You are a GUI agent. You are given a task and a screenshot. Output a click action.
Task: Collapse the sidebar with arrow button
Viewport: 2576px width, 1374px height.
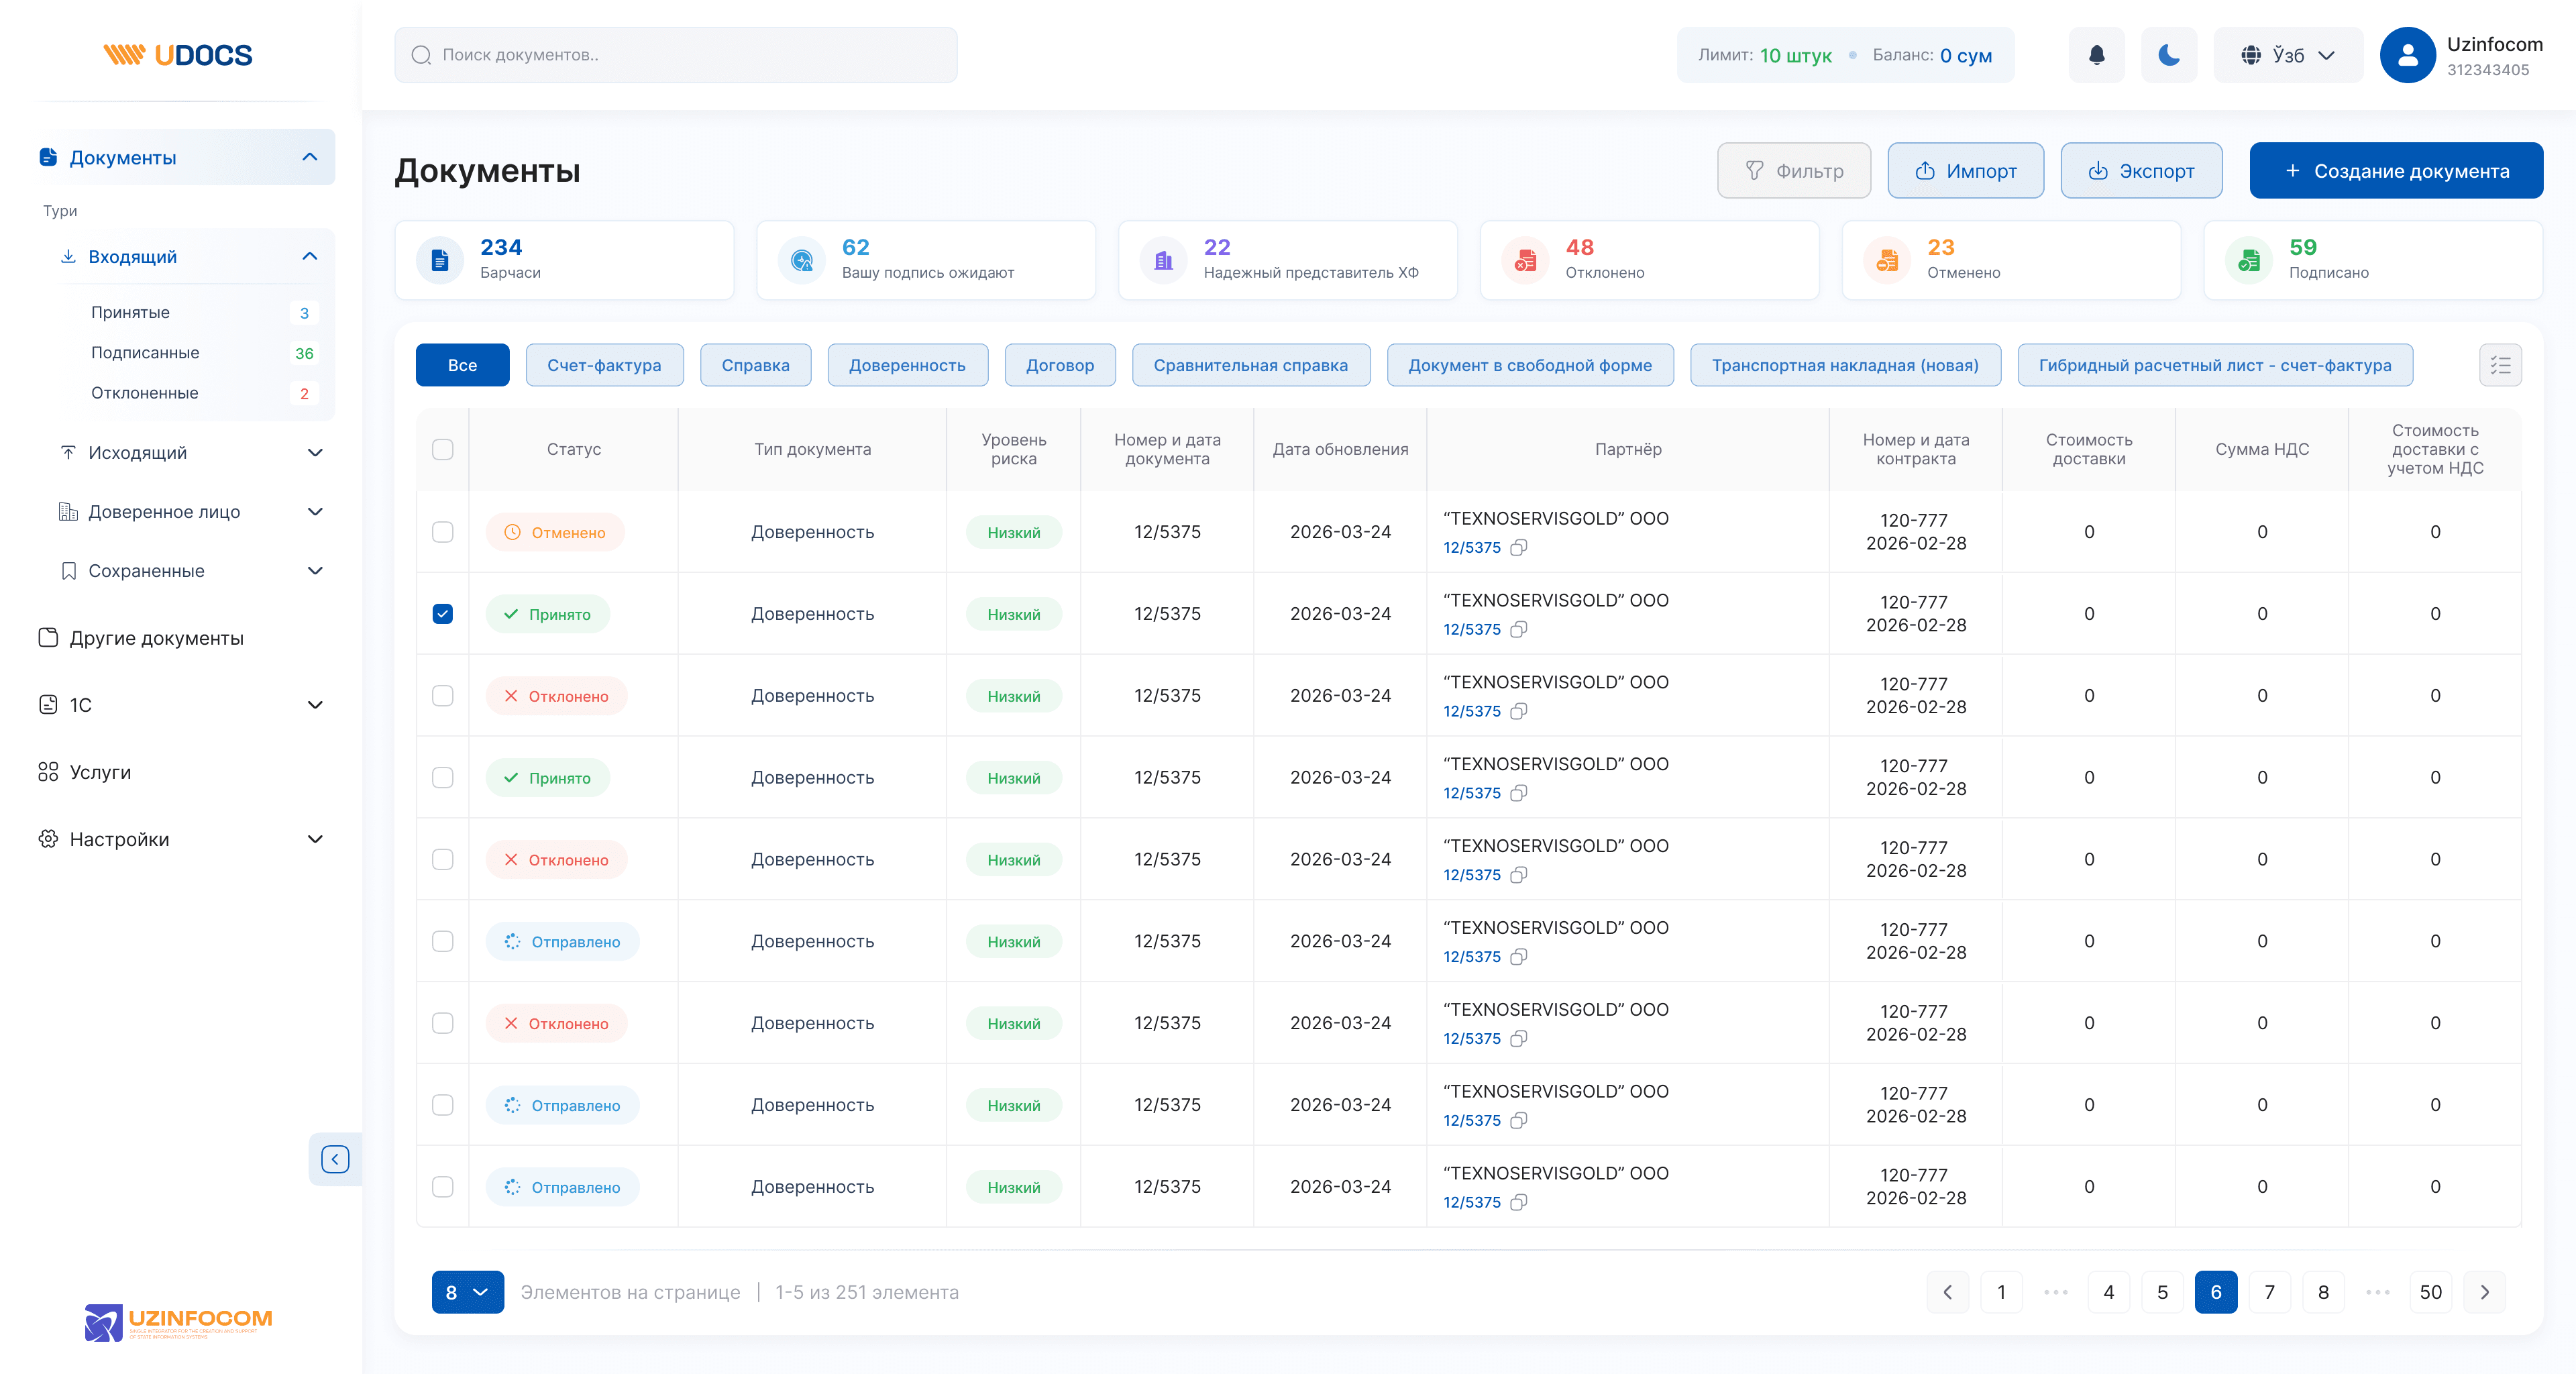pyautogui.click(x=335, y=1159)
